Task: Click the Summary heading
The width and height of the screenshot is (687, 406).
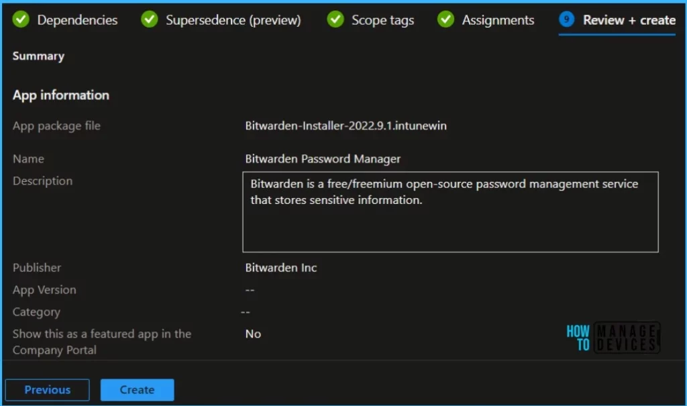Action: click(38, 56)
